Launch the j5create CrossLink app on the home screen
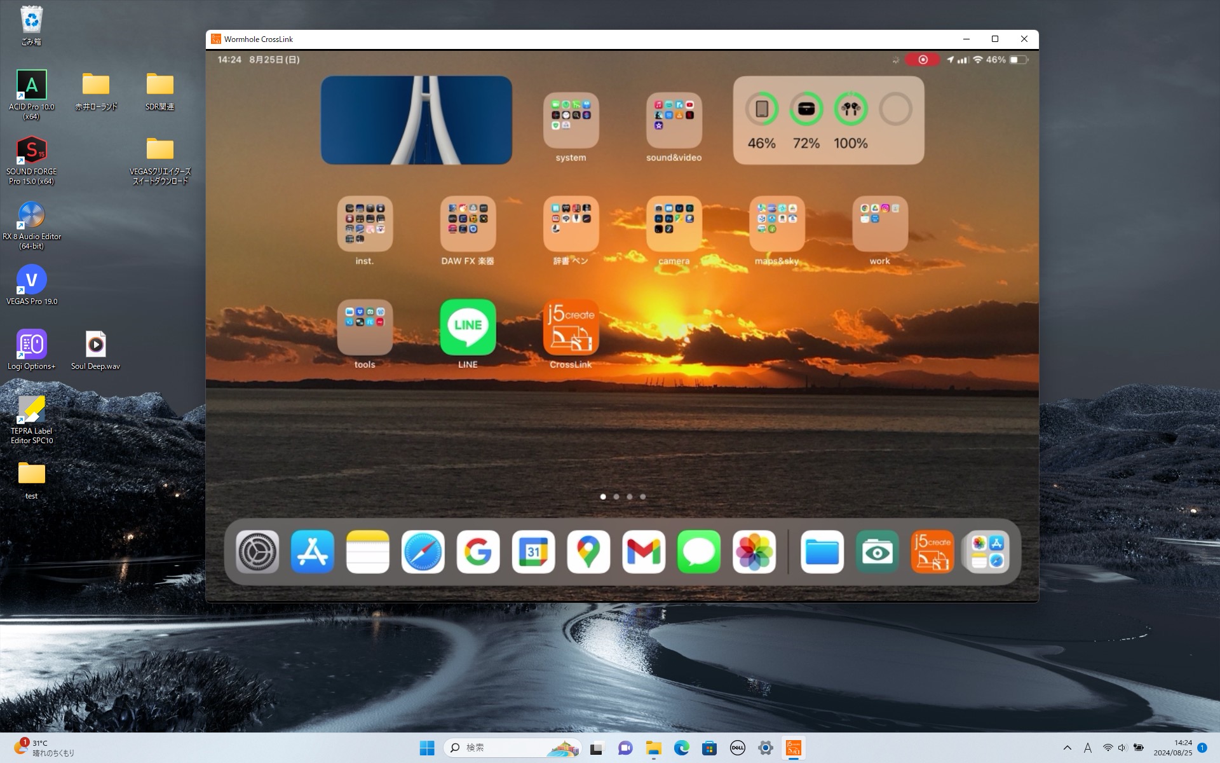The width and height of the screenshot is (1220, 763). pos(571,327)
